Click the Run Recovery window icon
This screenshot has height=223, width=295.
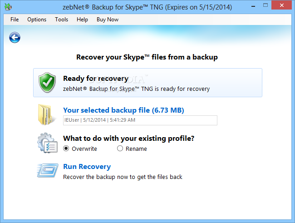(47, 170)
